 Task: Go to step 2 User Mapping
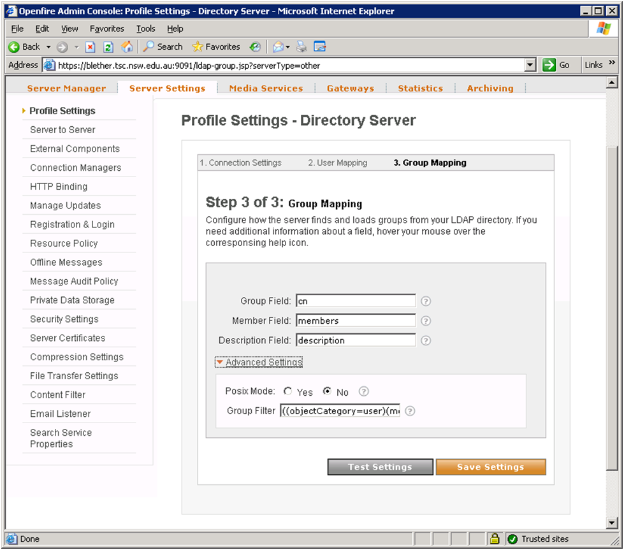pyautogui.click(x=337, y=163)
